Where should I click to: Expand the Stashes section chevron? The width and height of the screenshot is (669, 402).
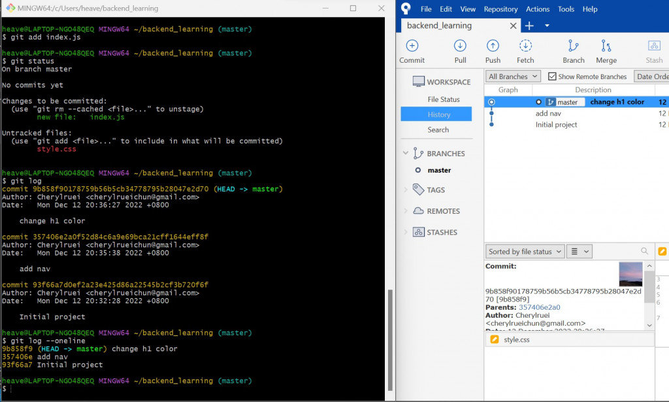(405, 232)
